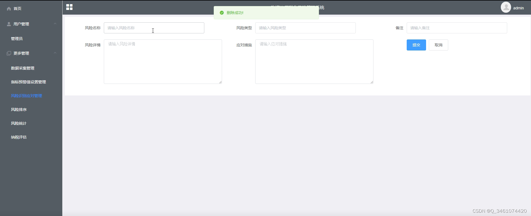The width and height of the screenshot is (531, 216).
Task: Click the 删除成功! notification text
Action: point(235,13)
